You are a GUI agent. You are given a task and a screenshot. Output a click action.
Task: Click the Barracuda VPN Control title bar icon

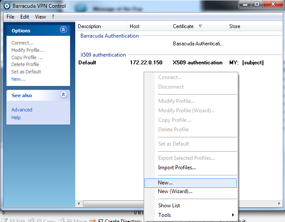tap(7, 6)
